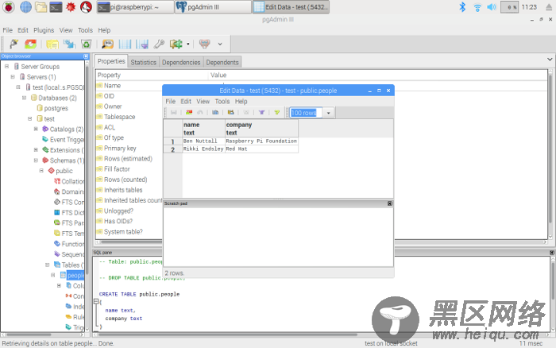556x348 pixels.
Task: Expand the Extensions tree node
Action: 36,149
